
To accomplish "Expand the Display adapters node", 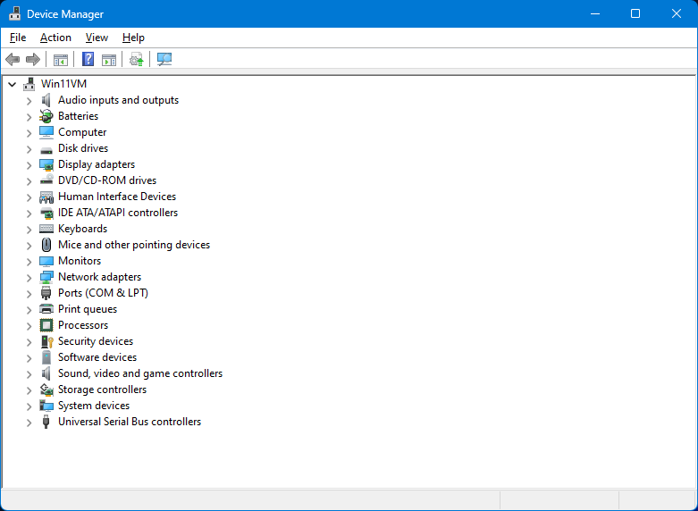I will 29,165.
